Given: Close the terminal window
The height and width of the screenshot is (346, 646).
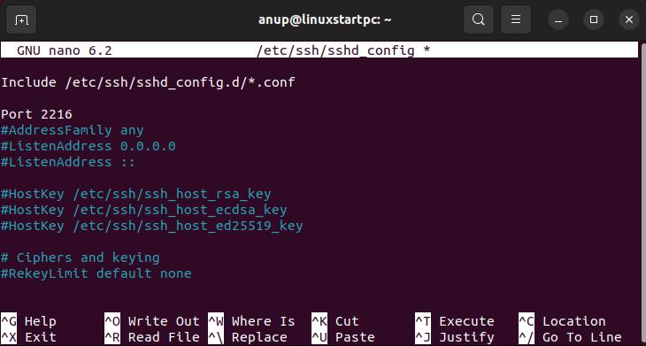Looking at the screenshot, I should pyautogui.click(x=629, y=19).
